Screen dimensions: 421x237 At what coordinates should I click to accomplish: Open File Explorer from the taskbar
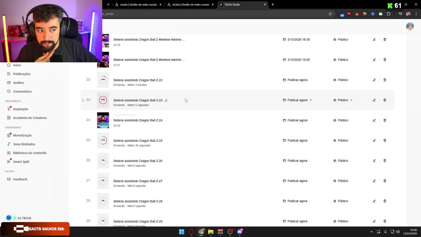pyautogui.click(x=210, y=232)
